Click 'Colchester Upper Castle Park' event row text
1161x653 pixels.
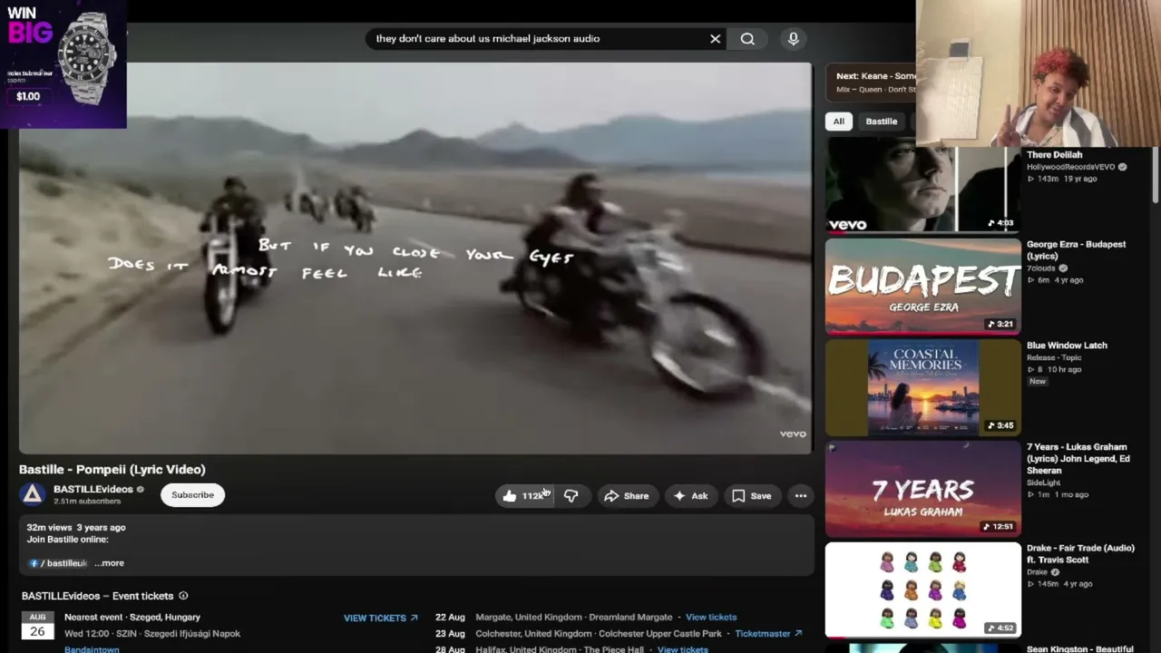(x=599, y=634)
